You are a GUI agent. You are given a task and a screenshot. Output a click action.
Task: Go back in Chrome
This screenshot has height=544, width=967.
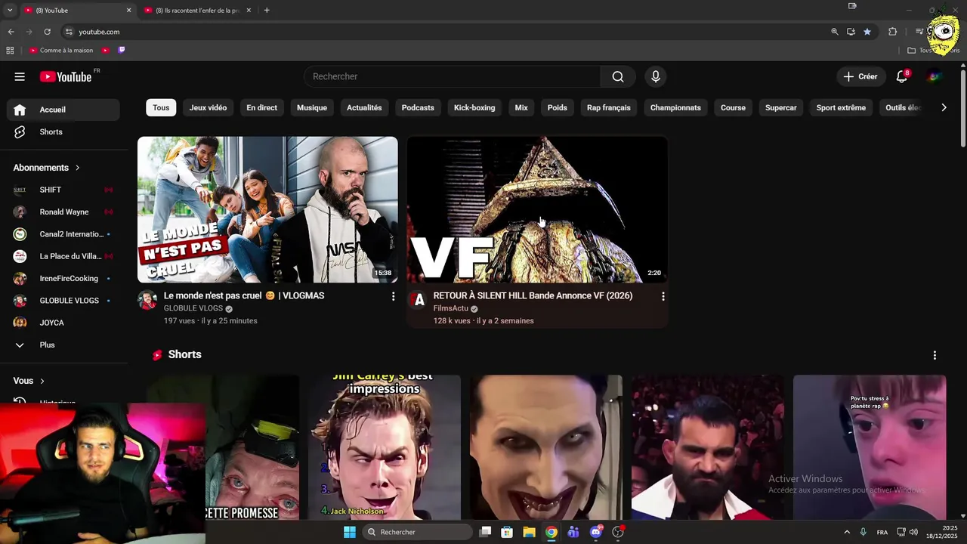click(11, 32)
